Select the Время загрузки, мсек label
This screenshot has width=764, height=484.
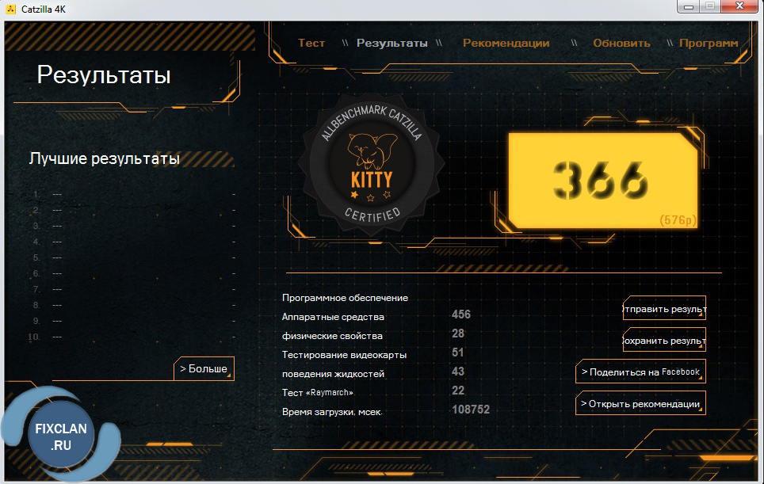(332, 412)
